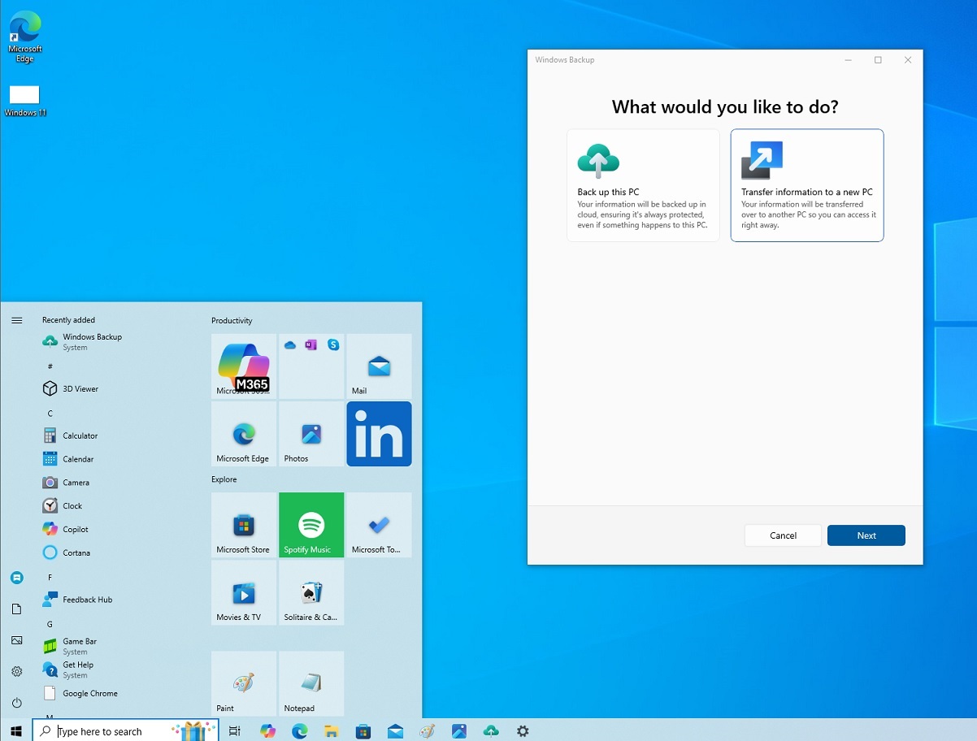Cancel the Windows Backup wizard
Viewport: 977px width, 741px height.
tap(783, 535)
